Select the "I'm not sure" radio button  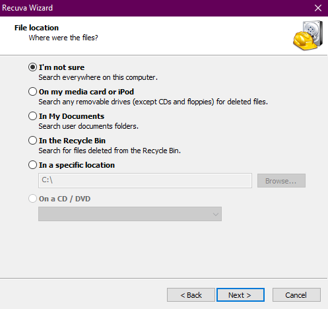click(x=32, y=67)
